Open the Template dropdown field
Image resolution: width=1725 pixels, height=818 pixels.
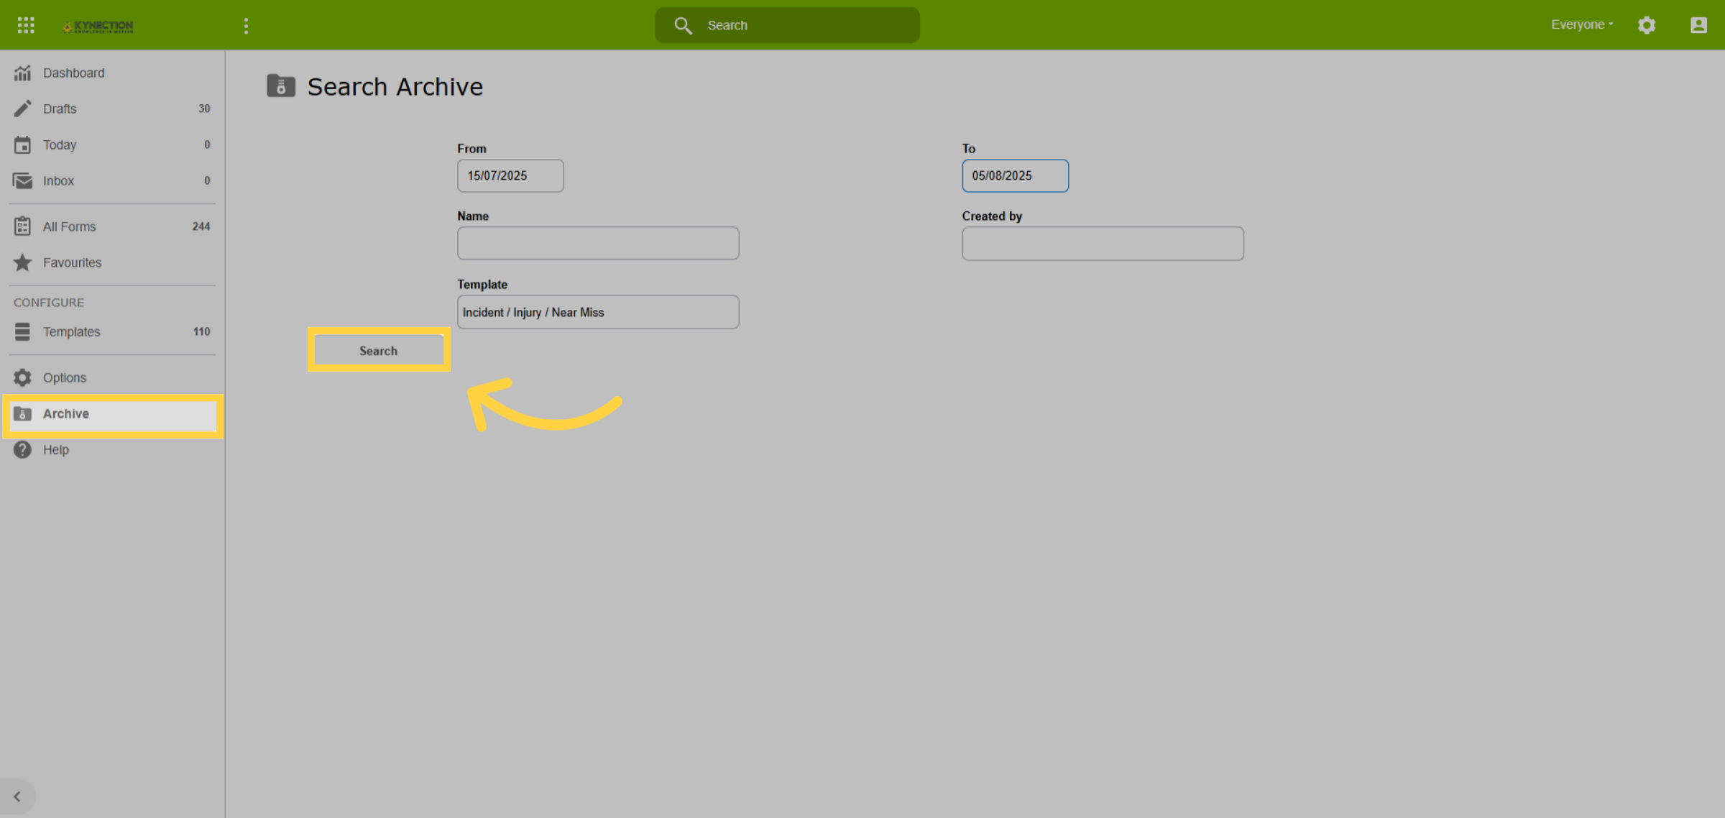[x=598, y=312]
